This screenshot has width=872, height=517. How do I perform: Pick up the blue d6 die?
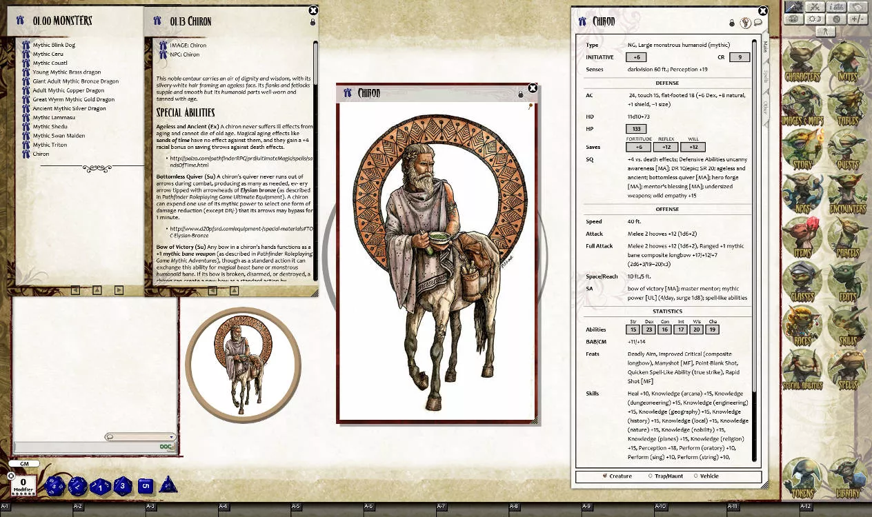146,486
